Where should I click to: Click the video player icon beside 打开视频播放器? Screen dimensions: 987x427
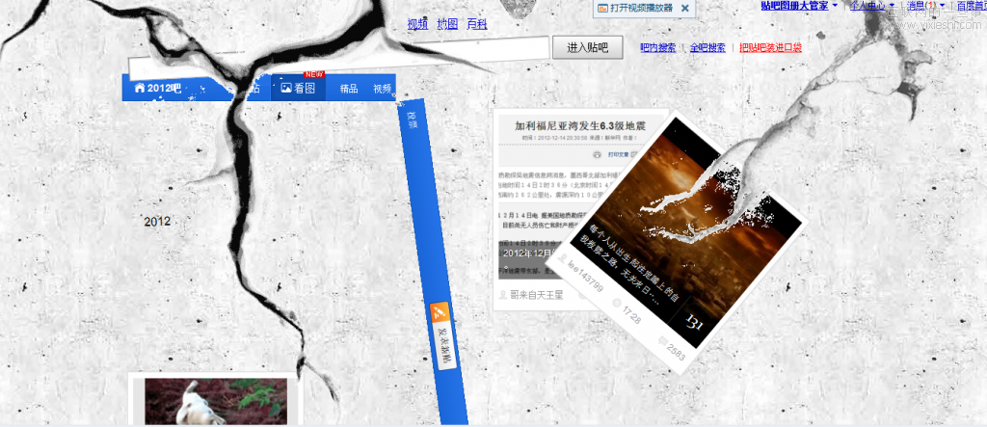coord(602,8)
